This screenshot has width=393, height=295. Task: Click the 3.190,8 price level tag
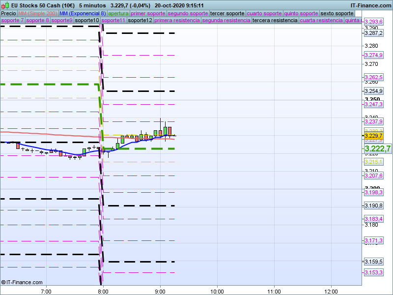[x=373, y=206]
